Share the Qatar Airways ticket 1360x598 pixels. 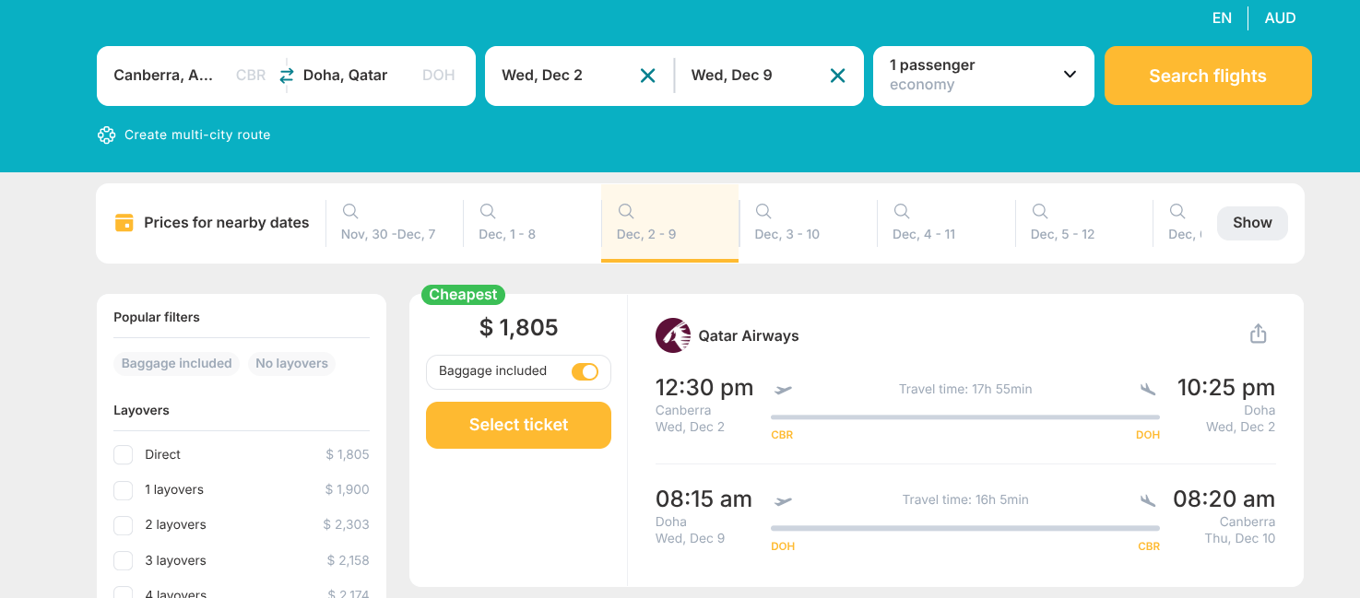coord(1258,334)
